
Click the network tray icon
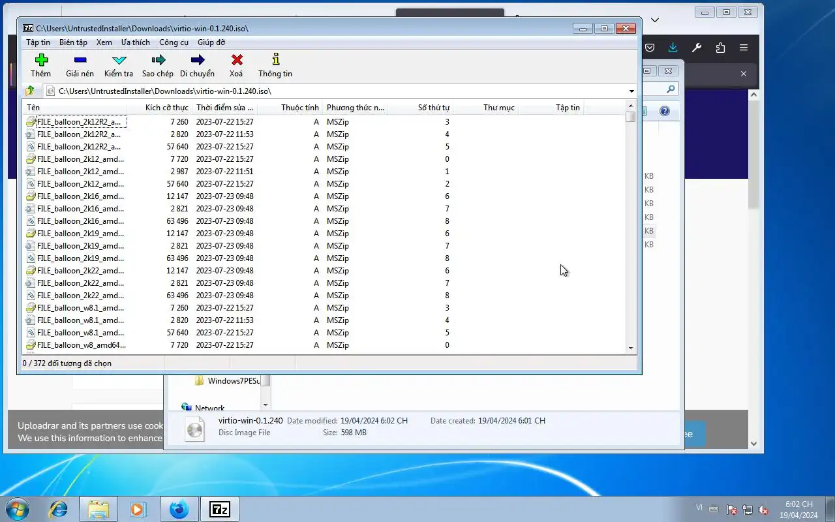(x=748, y=510)
